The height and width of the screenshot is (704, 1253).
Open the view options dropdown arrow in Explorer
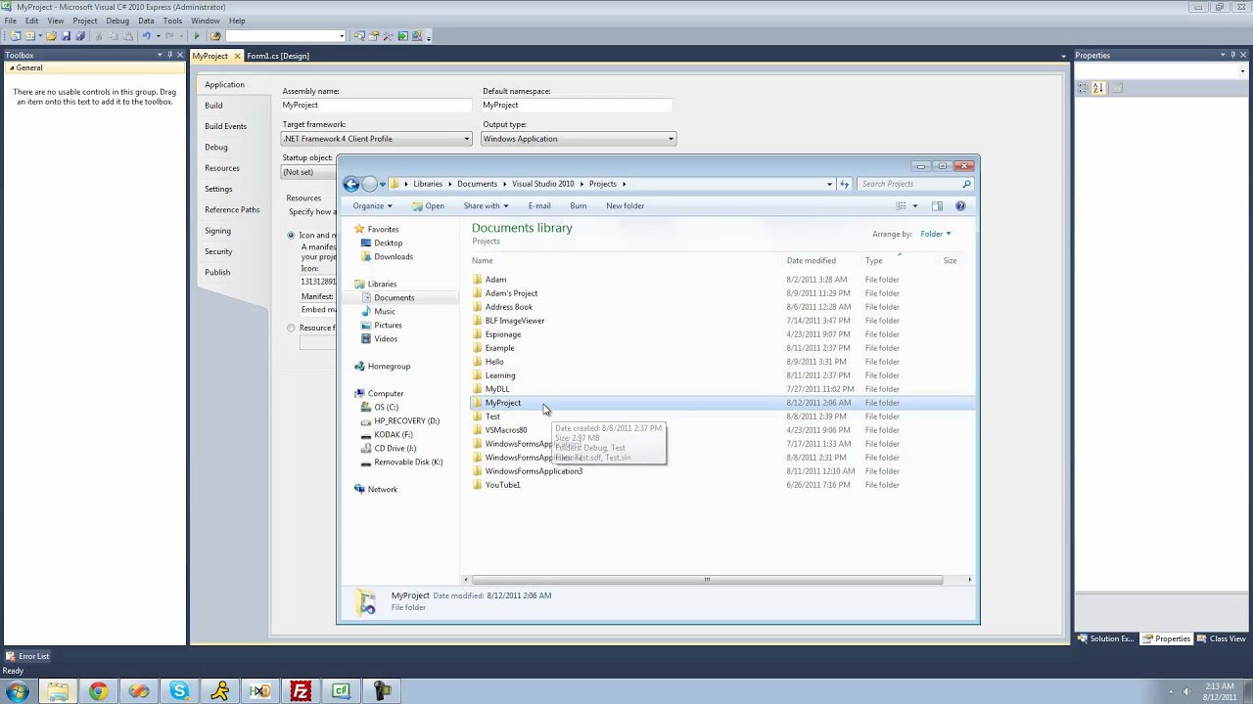915,205
